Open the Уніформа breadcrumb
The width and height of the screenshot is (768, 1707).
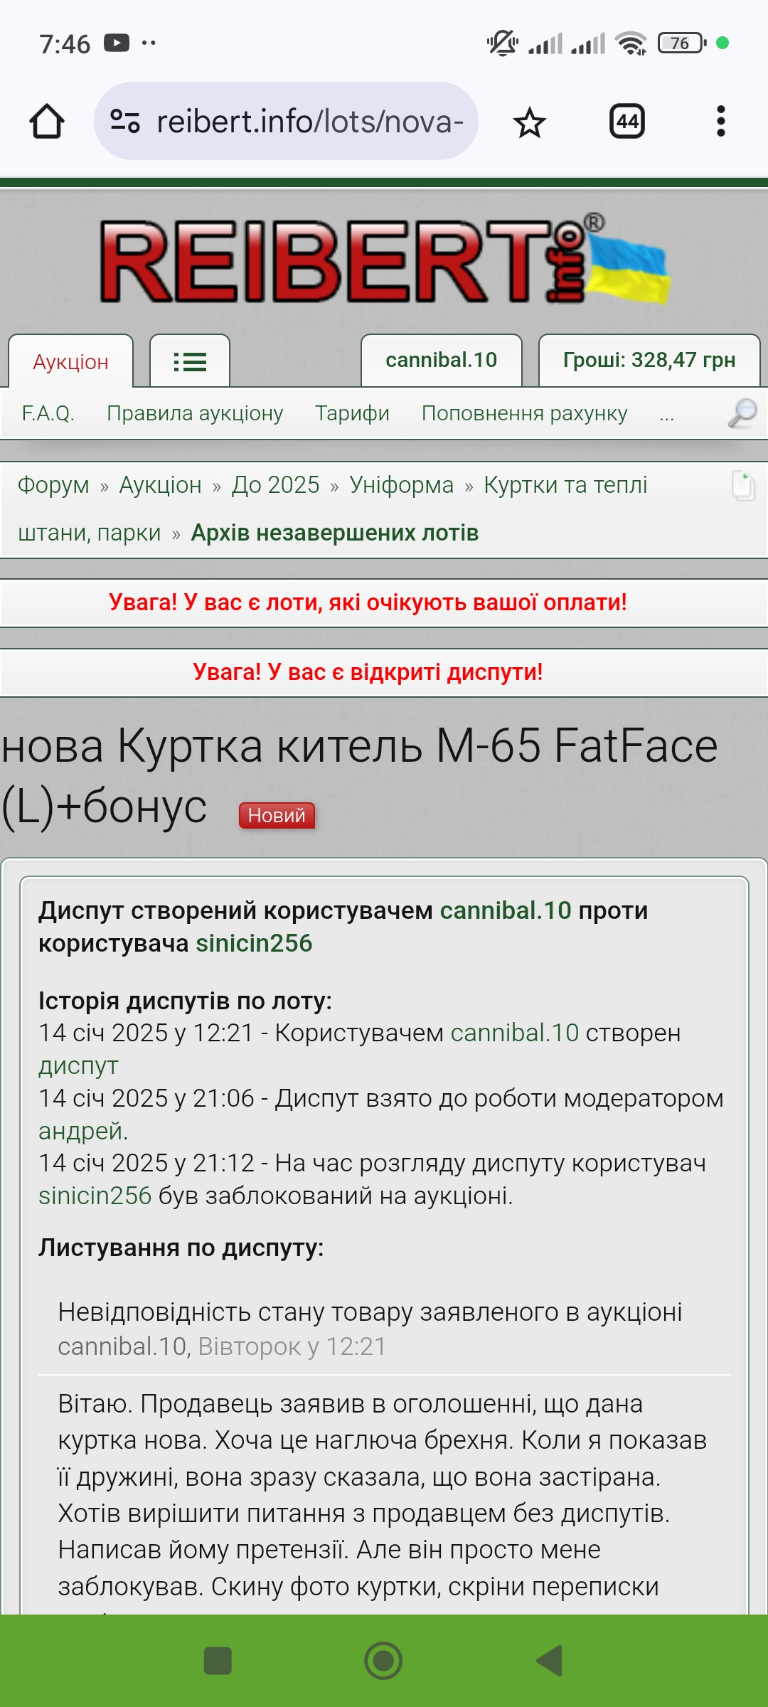click(x=402, y=485)
